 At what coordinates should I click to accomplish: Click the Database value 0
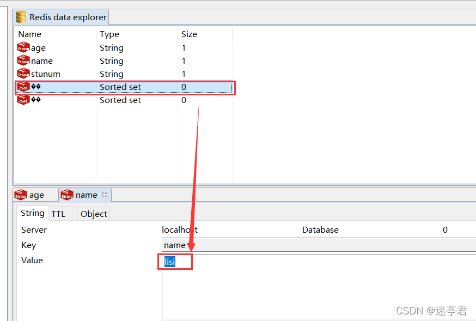click(445, 230)
